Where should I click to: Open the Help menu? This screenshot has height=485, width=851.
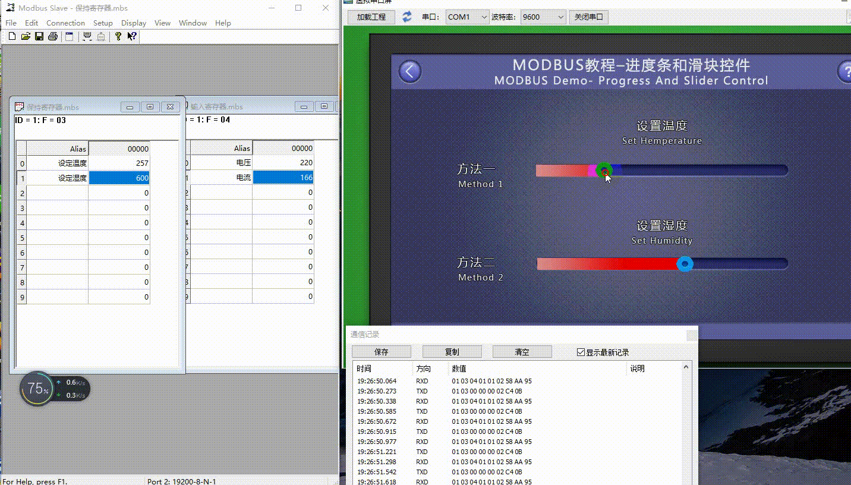pos(223,23)
